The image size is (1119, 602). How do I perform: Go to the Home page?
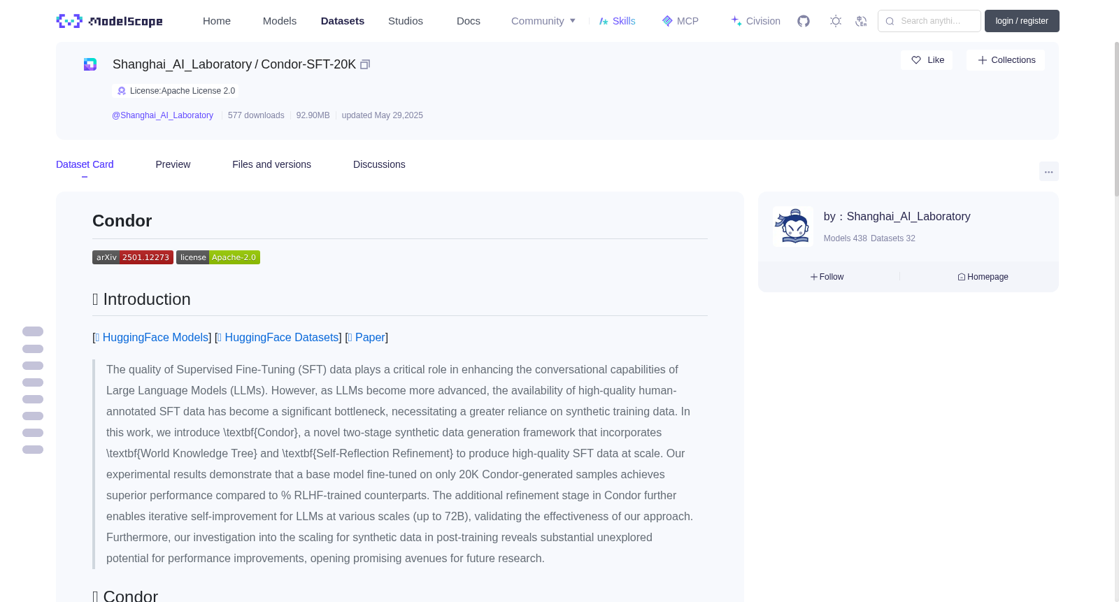(217, 21)
